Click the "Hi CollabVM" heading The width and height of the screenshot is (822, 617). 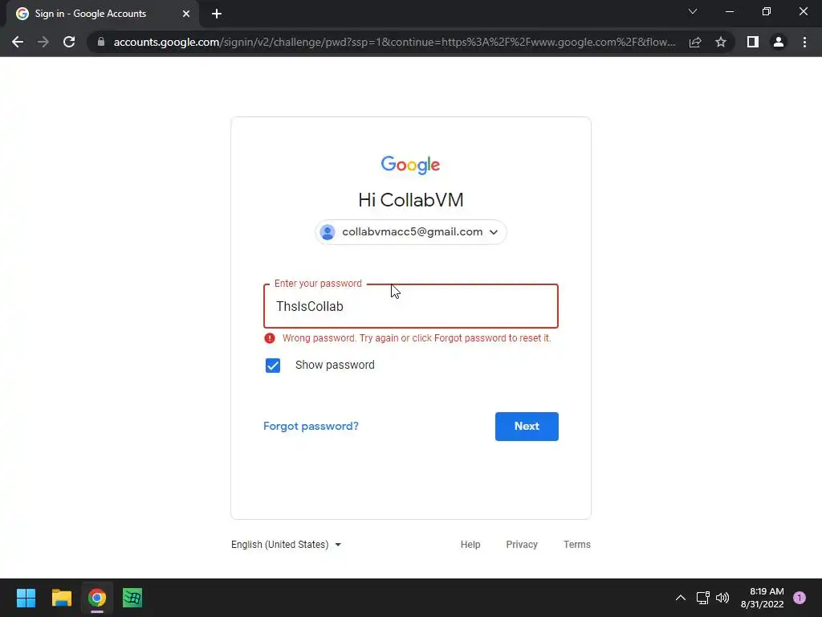tap(410, 200)
